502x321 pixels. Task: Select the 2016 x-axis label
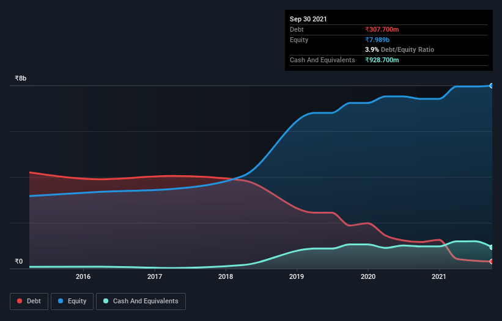[x=83, y=276]
